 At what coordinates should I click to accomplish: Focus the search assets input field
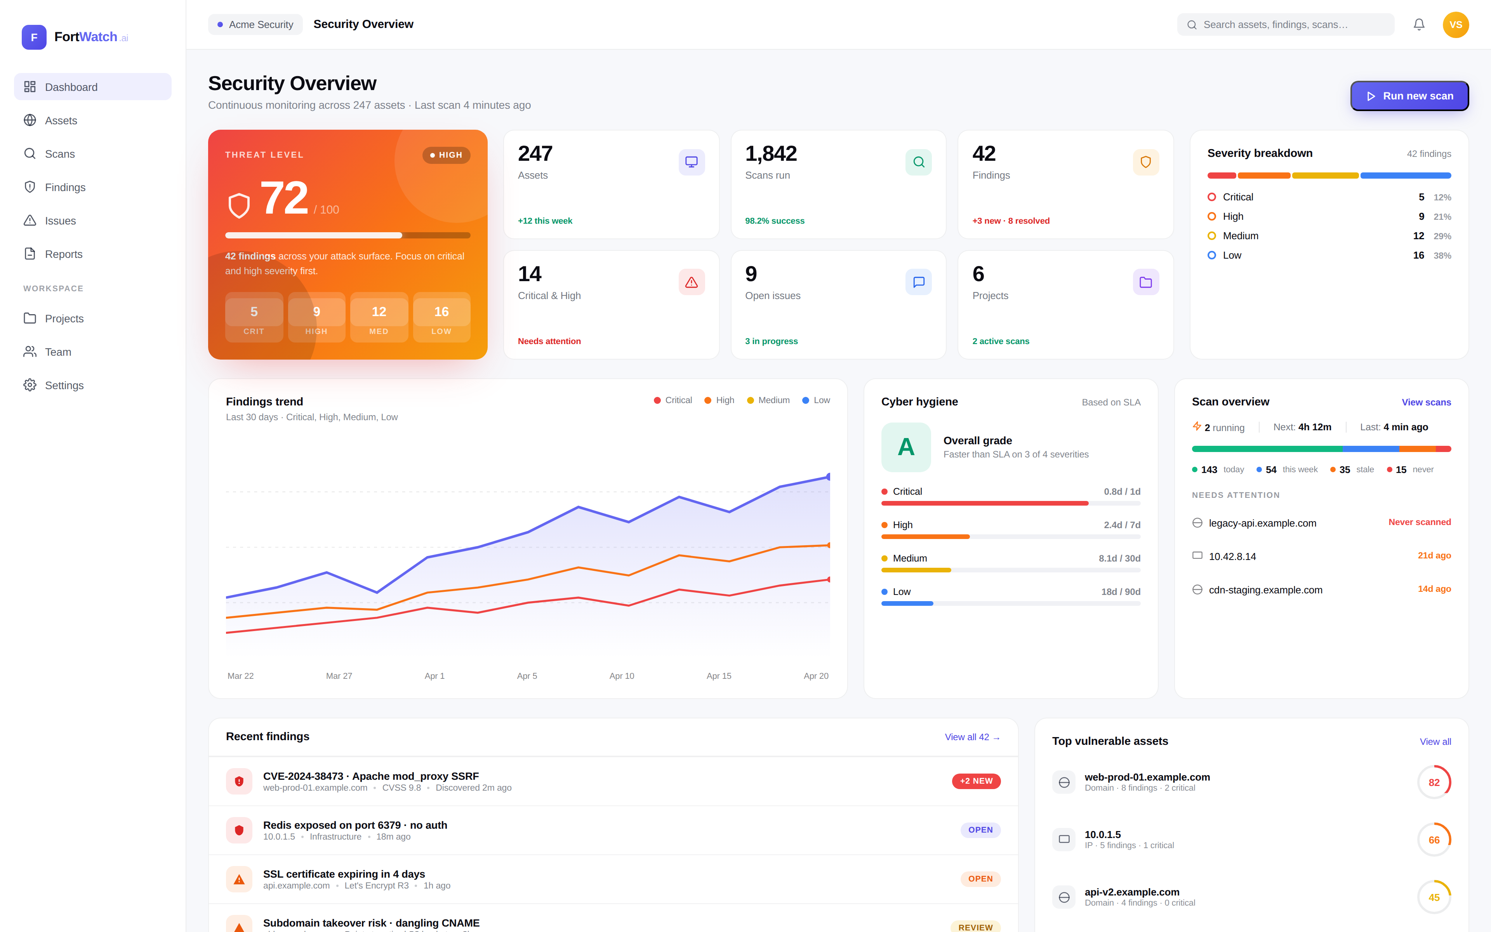[x=1294, y=24]
